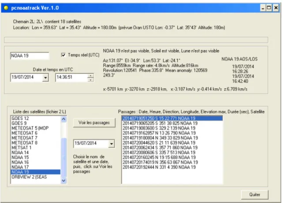
Task: Decrease the UTC time with down stepper
Action: [x=90, y=80]
